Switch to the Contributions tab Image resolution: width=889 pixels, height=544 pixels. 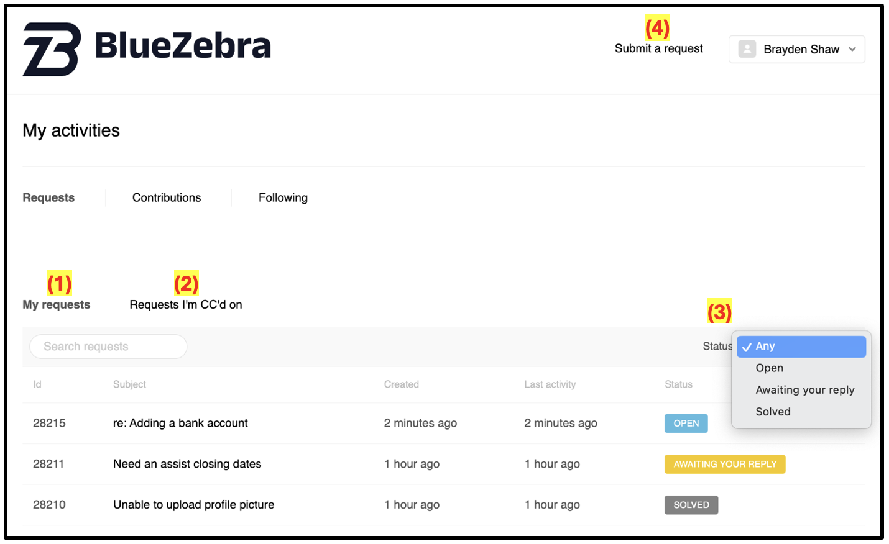coord(167,197)
